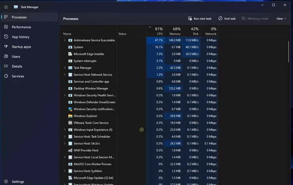Click the Run new task button
The image size is (293, 185).
point(200,19)
